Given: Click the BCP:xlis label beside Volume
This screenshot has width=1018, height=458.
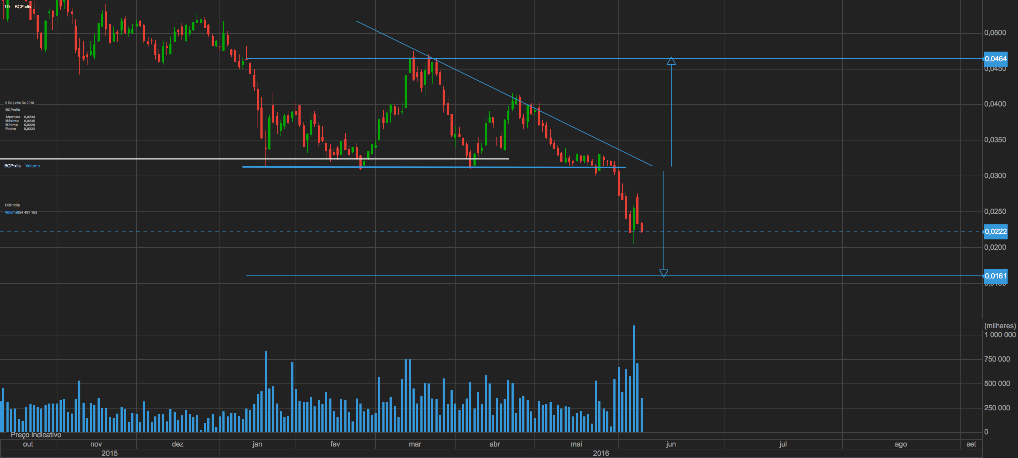Looking at the screenshot, I should tap(12, 166).
